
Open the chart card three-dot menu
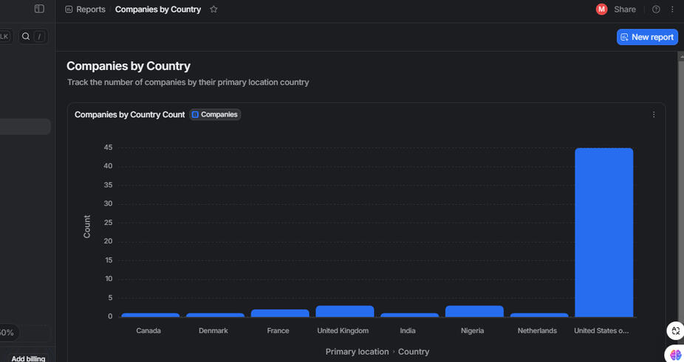654,115
